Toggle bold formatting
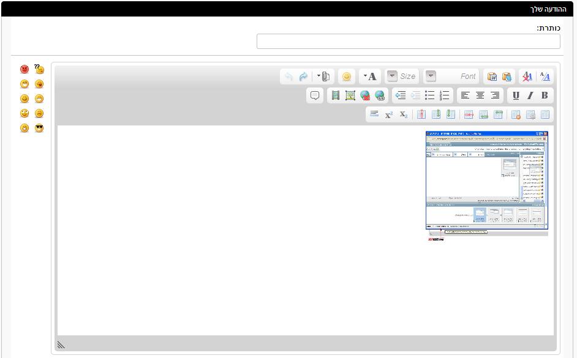The image size is (577, 358). (545, 95)
